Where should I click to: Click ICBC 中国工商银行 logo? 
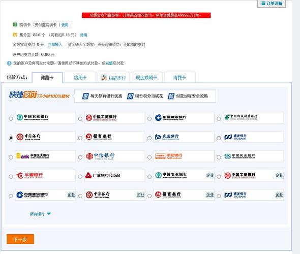(101, 117)
